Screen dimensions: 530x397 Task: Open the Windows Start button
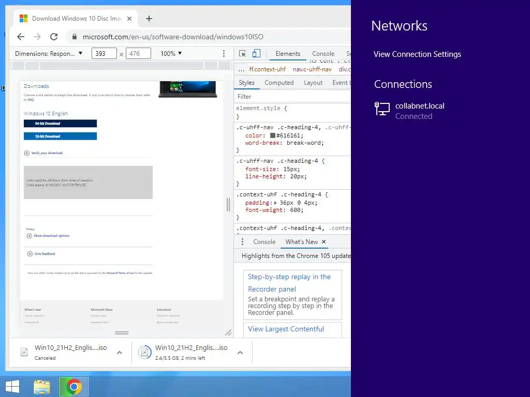pos(12,387)
